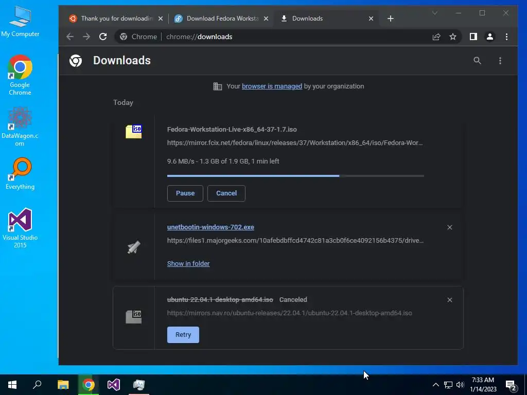This screenshot has height=395, width=527.
Task: Click the Chrome taskbar button
Action: pyautogui.click(x=89, y=385)
